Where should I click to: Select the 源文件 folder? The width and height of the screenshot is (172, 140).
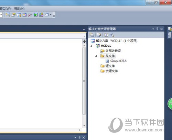[x=110, y=66]
